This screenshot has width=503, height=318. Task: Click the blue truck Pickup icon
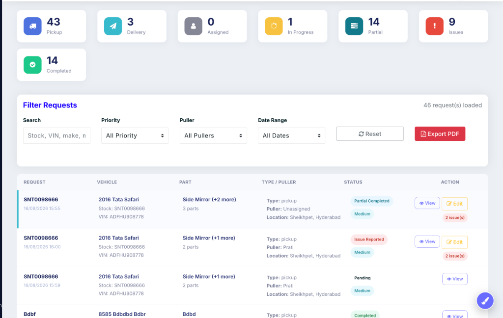32,26
